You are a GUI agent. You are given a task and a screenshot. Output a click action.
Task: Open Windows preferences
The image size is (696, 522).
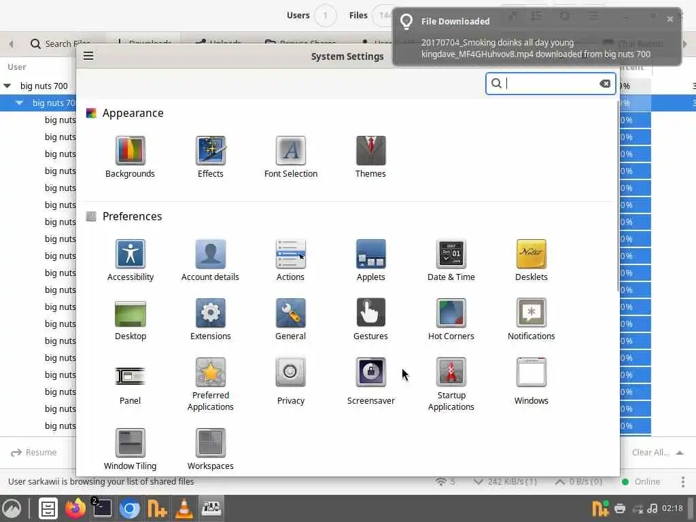(532, 382)
